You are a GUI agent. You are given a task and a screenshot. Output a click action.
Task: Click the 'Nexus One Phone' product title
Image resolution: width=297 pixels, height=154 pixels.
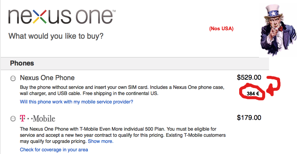[47, 78]
